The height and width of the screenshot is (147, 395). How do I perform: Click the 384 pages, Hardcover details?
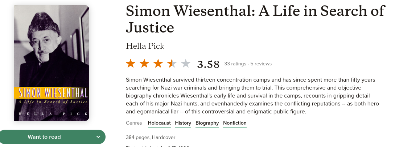(151, 138)
